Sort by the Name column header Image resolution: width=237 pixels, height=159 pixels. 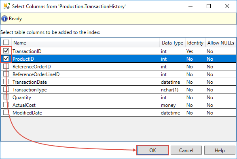86,43
